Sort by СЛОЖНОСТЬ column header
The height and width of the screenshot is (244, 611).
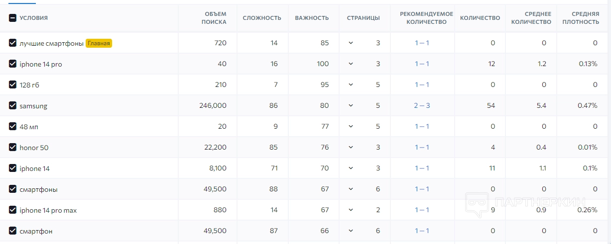(262, 18)
